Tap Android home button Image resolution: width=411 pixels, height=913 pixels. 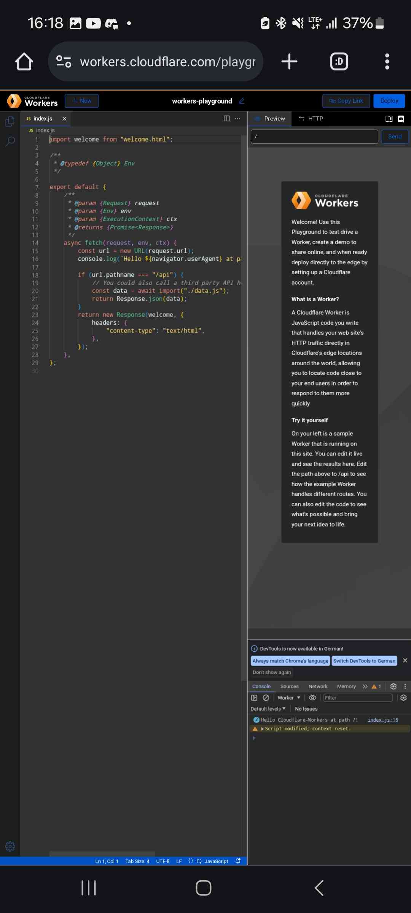point(204,888)
